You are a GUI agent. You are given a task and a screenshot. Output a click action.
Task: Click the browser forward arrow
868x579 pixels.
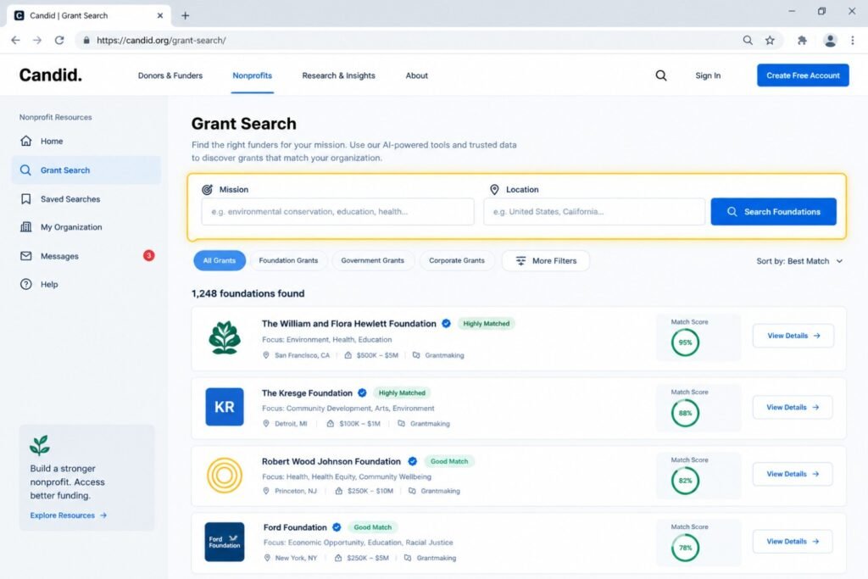[37, 40]
